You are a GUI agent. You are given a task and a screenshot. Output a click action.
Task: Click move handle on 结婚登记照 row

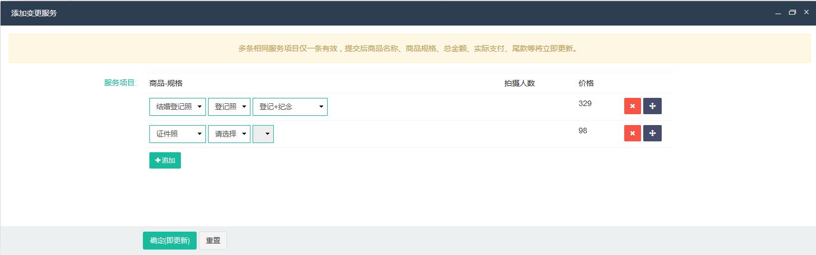(x=652, y=107)
